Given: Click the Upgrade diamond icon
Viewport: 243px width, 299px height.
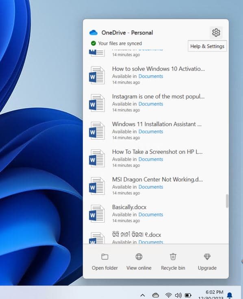Looking at the screenshot, I should tap(207, 257).
